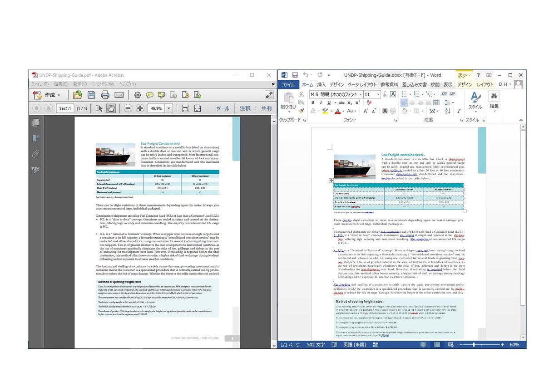
Task: Save the PDF using Acrobat's floppy disk icon
Action: (x=91, y=95)
